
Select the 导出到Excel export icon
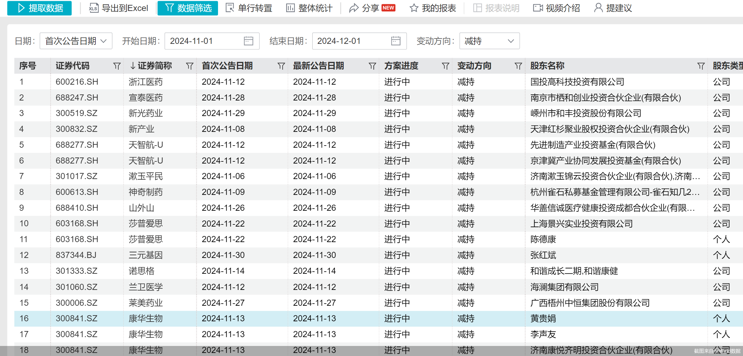[119, 8]
